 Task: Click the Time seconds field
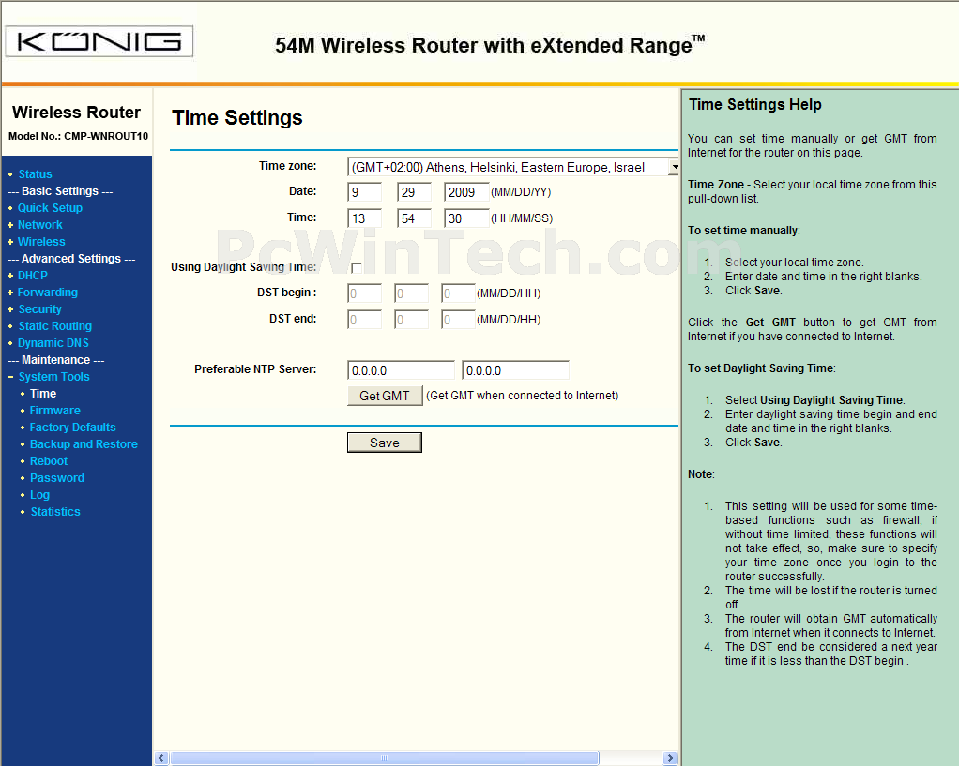pos(466,218)
